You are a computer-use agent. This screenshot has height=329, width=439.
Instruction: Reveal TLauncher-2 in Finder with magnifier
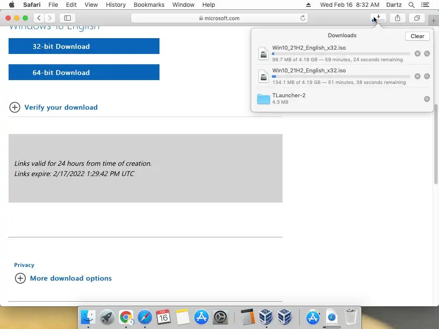click(x=427, y=99)
